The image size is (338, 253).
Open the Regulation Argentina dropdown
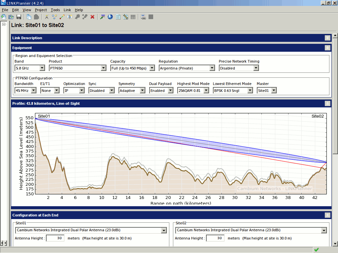pos(212,68)
